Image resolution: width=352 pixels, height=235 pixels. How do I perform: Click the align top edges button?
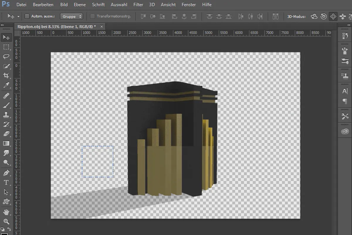coord(143,16)
